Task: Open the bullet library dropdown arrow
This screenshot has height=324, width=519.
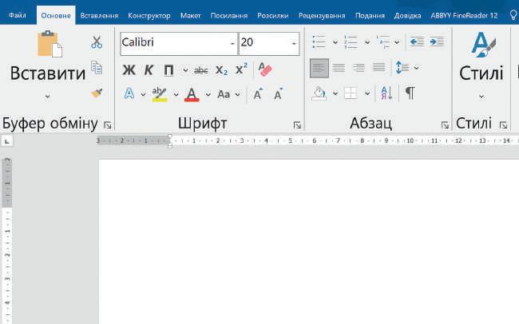Action: click(335, 42)
